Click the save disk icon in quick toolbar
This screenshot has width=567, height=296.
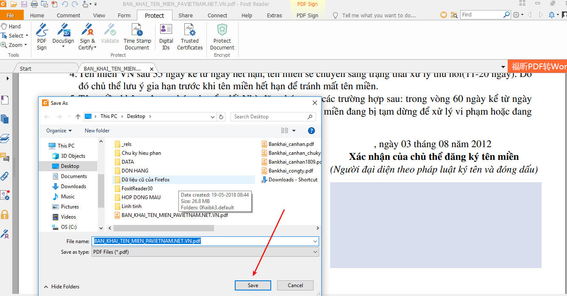(x=24, y=4)
